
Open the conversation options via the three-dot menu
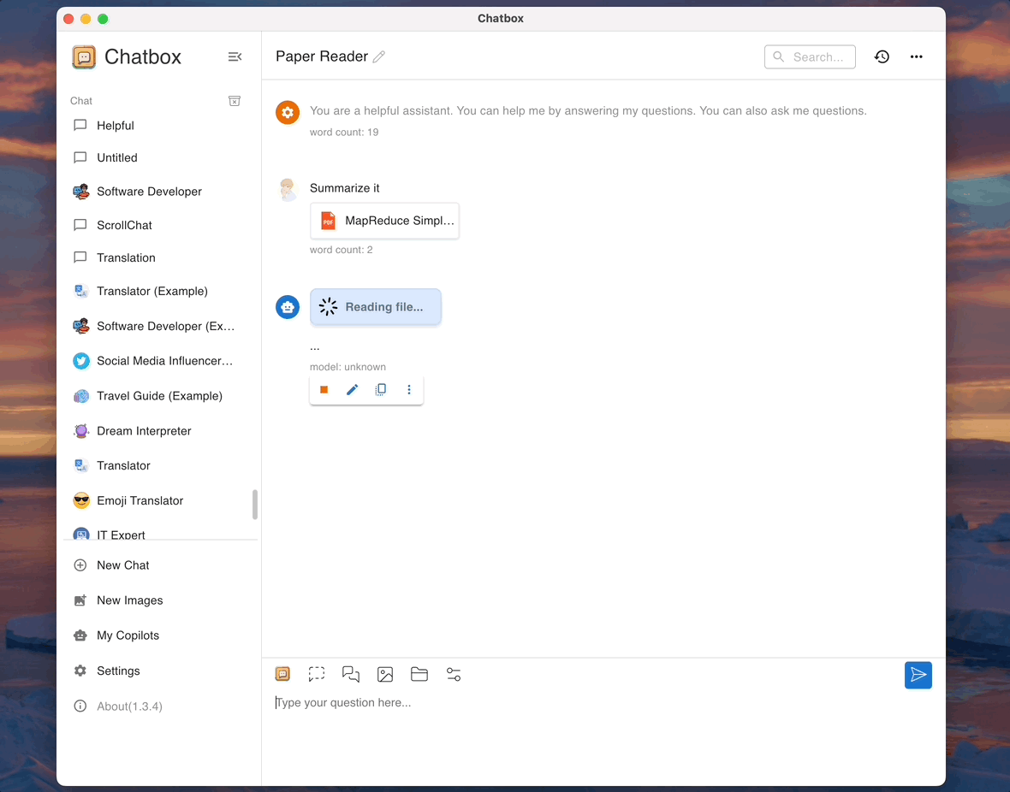coord(916,56)
